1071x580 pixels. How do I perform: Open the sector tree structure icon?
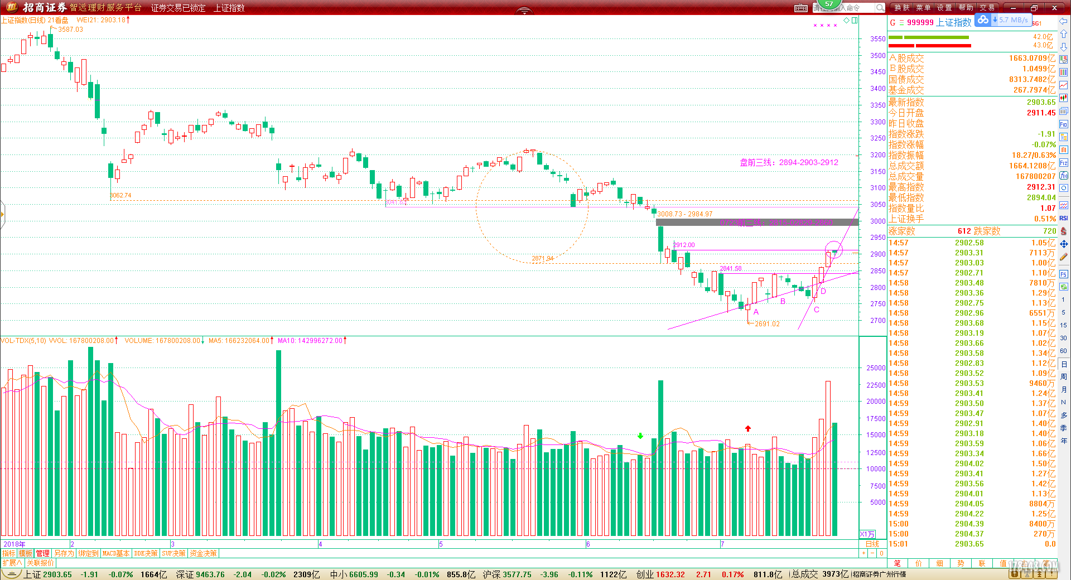(x=1064, y=137)
